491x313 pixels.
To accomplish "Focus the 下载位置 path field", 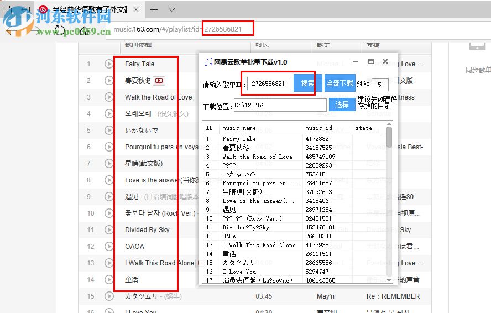I will [280, 105].
